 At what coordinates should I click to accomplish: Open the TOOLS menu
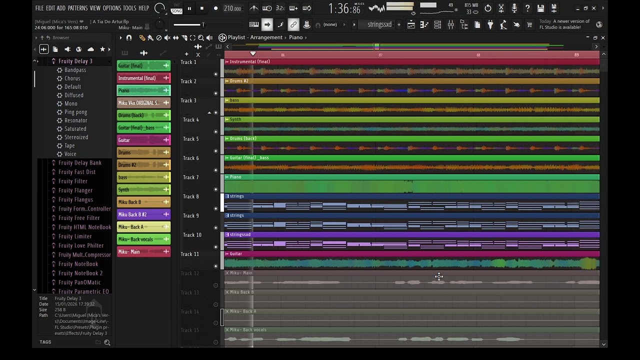129,8
